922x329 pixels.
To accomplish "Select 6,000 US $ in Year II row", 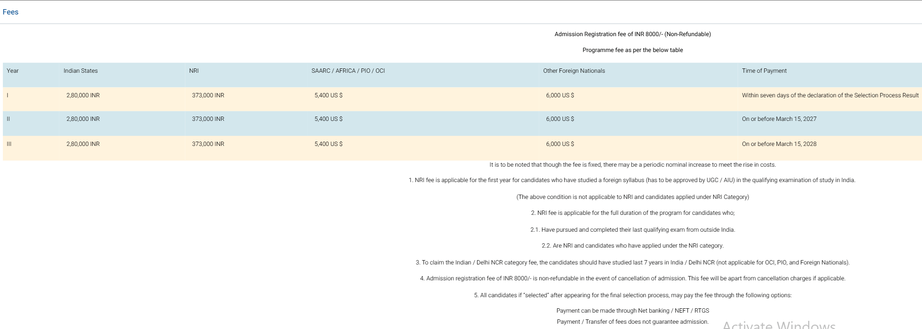I will pyautogui.click(x=560, y=119).
